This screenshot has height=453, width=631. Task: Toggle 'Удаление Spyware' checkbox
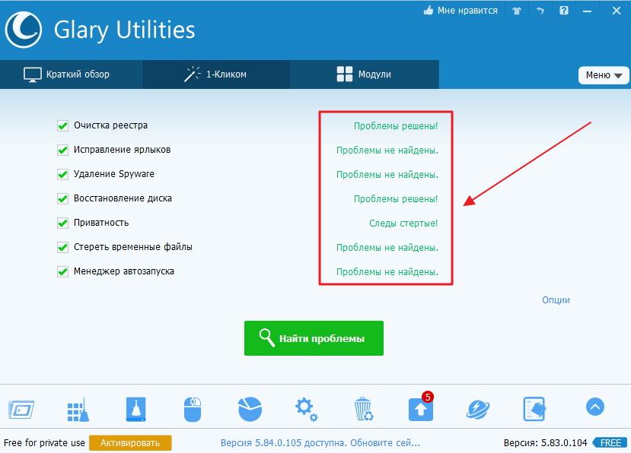tap(62, 175)
